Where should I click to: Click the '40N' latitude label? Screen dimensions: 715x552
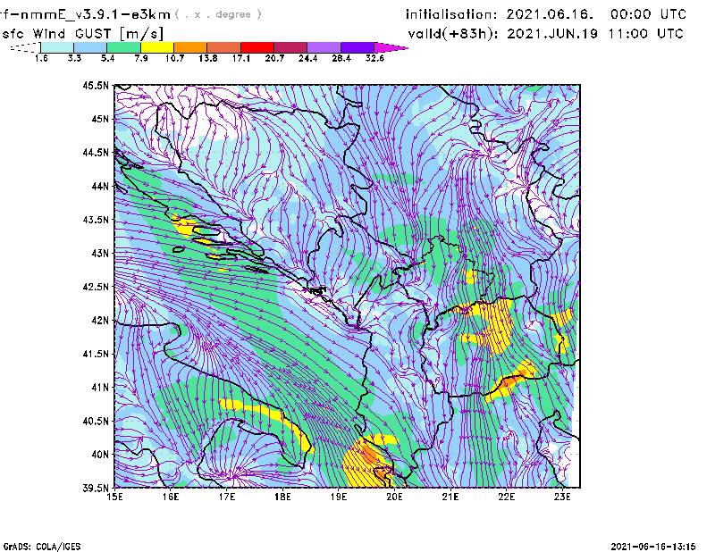click(x=100, y=455)
